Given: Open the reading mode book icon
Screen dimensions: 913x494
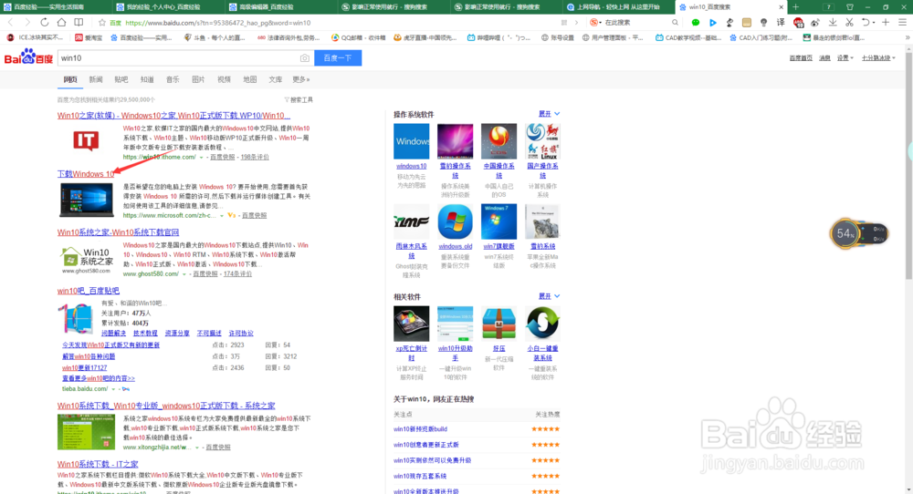Looking at the screenshot, I should (x=79, y=22).
